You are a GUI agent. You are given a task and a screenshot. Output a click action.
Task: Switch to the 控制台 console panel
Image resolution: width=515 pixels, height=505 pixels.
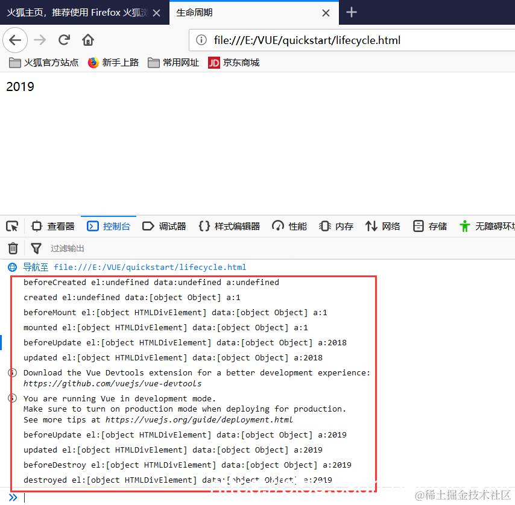(x=109, y=226)
